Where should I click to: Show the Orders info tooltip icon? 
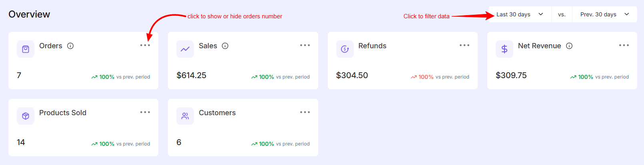(70, 46)
